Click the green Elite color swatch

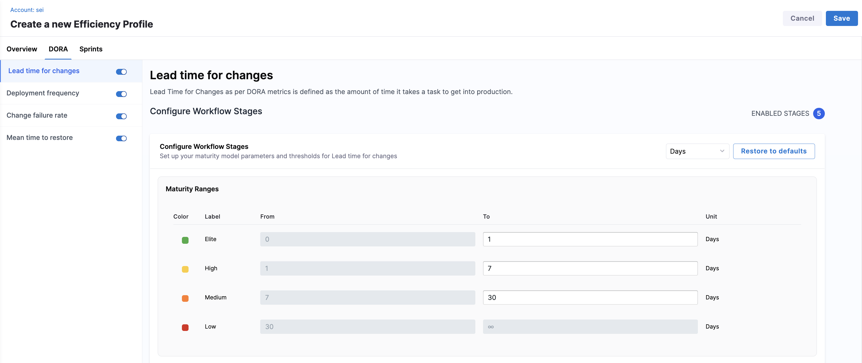pos(185,240)
